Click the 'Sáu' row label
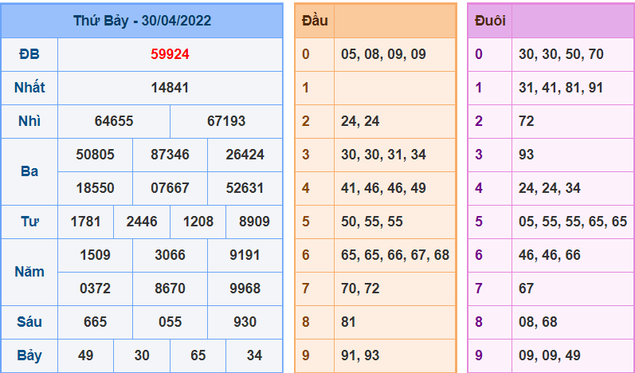 point(29,322)
